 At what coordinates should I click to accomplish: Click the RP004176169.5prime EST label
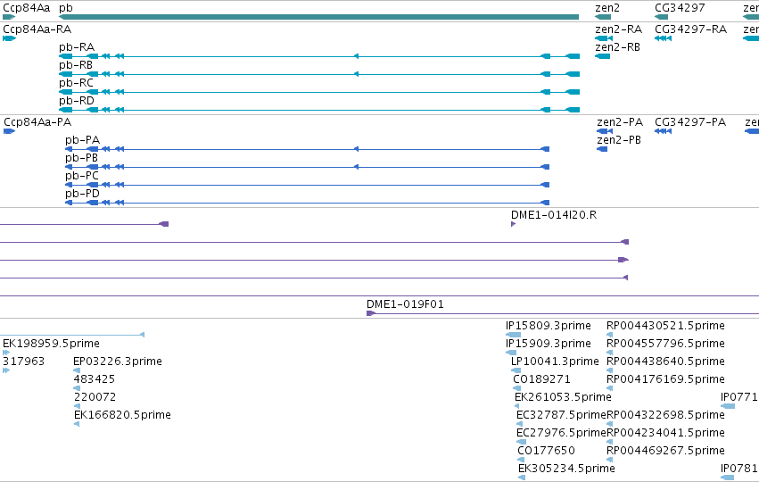coord(665,379)
